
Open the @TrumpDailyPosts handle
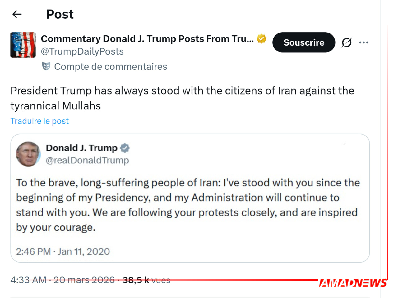(82, 51)
